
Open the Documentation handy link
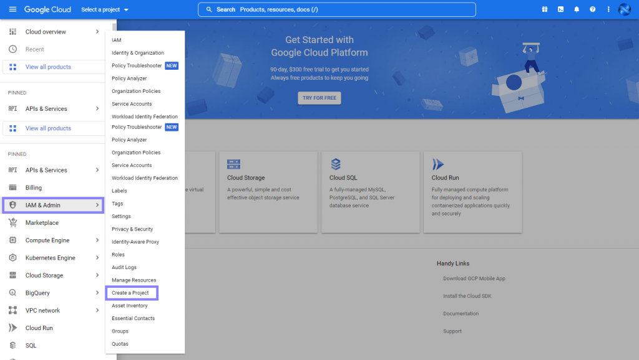[461, 314]
